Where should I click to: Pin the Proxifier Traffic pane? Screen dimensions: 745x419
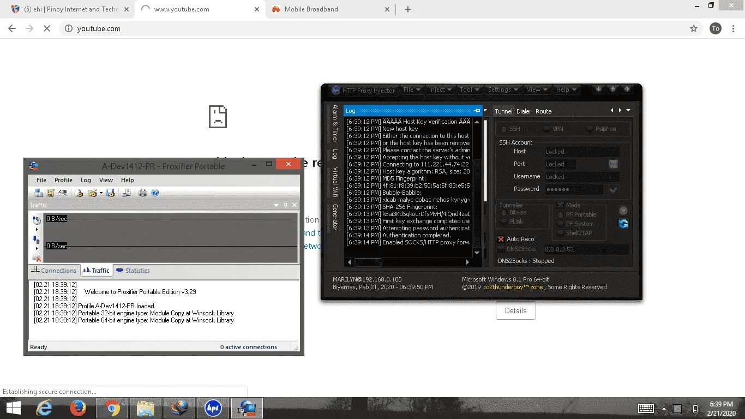pos(285,205)
